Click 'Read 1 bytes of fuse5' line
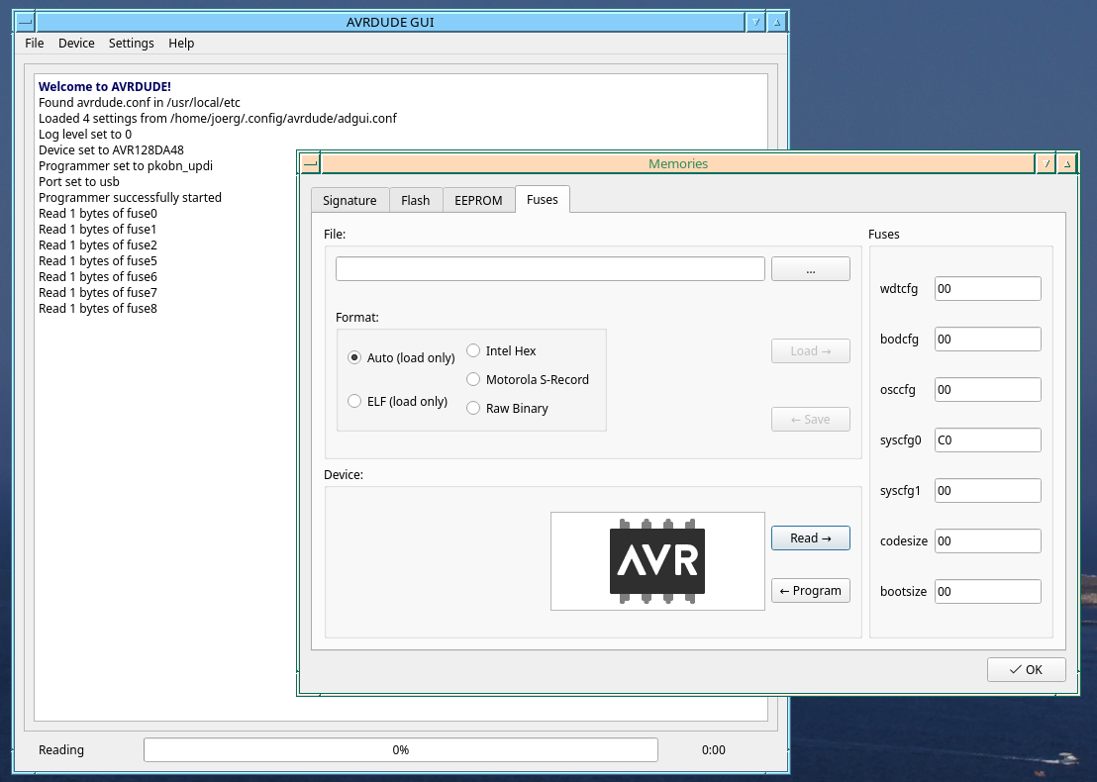 click(x=98, y=261)
